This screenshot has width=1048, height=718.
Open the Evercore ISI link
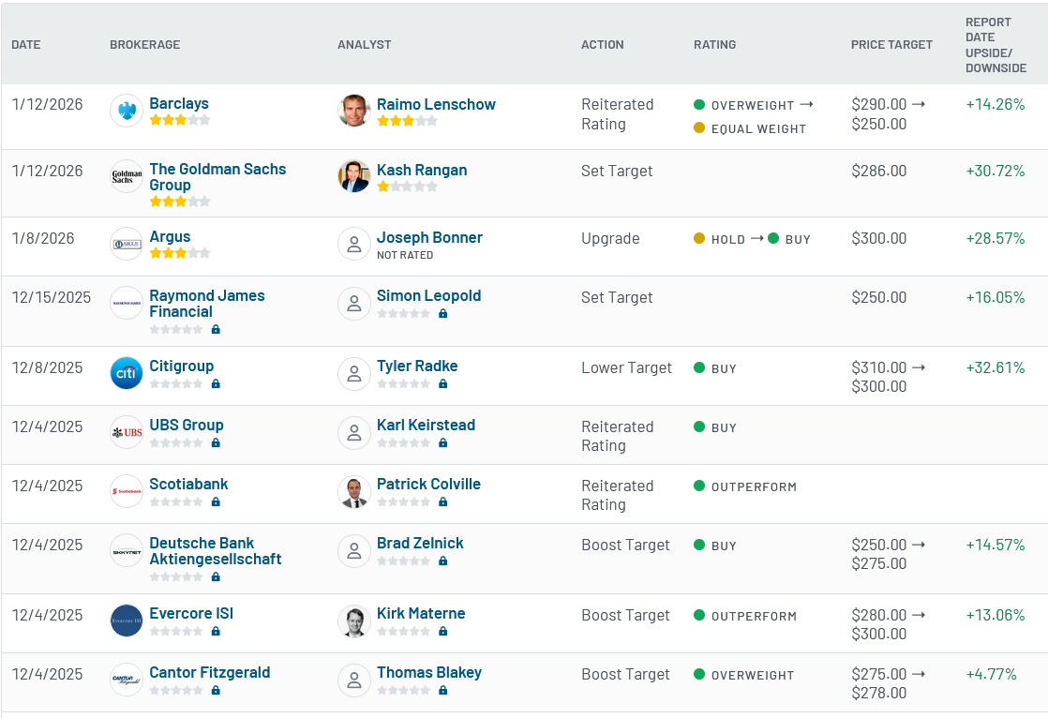(x=191, y=613)
